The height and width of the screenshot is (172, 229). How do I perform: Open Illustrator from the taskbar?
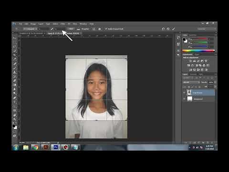pos(46,148)
